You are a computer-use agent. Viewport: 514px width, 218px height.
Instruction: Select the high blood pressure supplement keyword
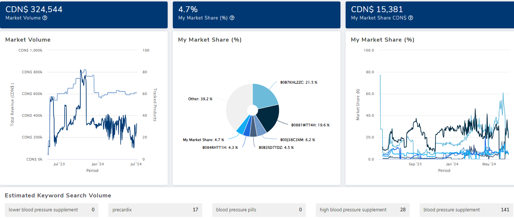click(363, 210)
